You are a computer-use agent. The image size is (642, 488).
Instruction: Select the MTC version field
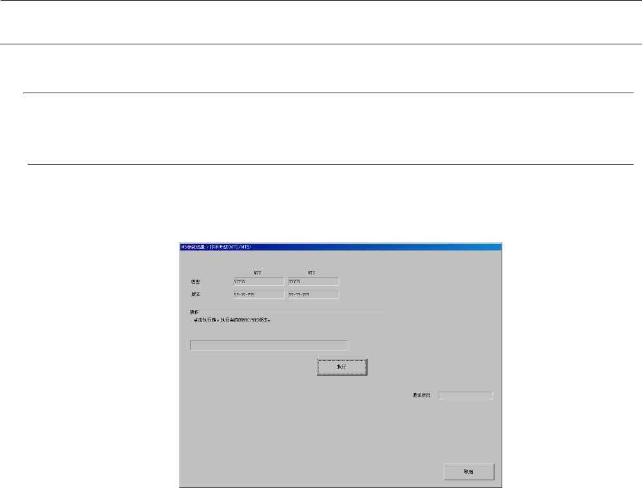point(259,294)
